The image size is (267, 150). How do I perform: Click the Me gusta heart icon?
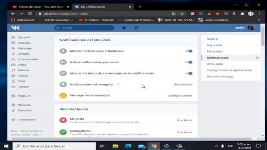[63, 120]
